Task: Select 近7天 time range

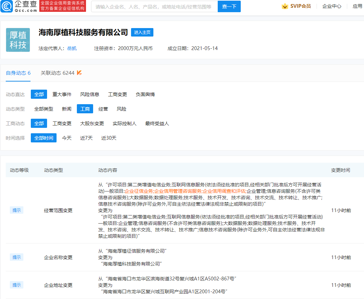Action: pyautogui.click(x=86, y=138)
